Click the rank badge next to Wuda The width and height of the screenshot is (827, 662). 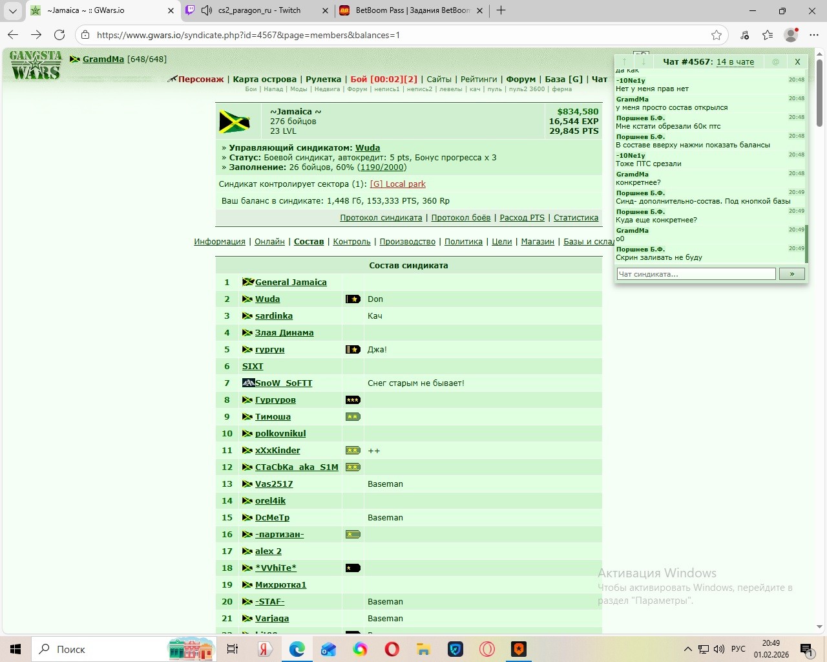(353, 299)
